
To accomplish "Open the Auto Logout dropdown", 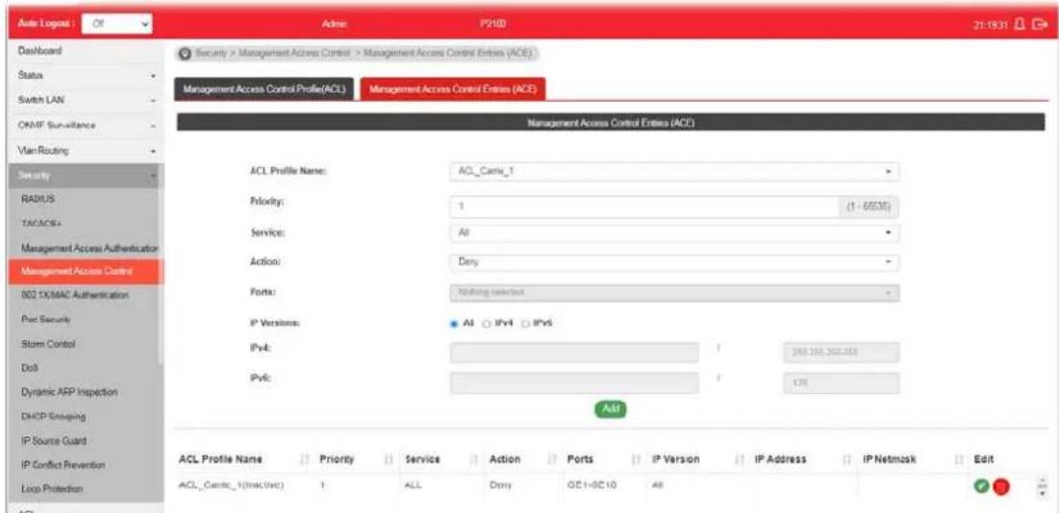I will click(x=116, y=25).
